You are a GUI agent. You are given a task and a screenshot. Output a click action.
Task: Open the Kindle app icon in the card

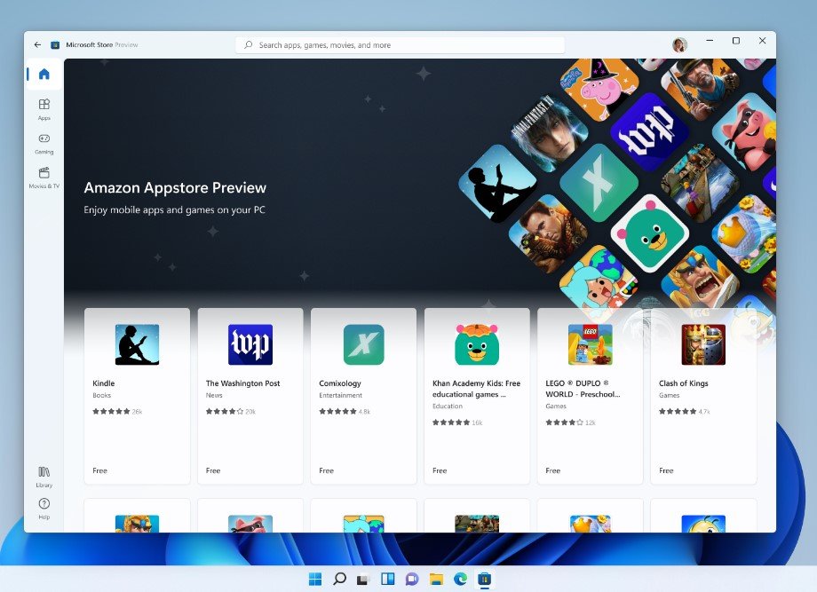click(137, 344)
